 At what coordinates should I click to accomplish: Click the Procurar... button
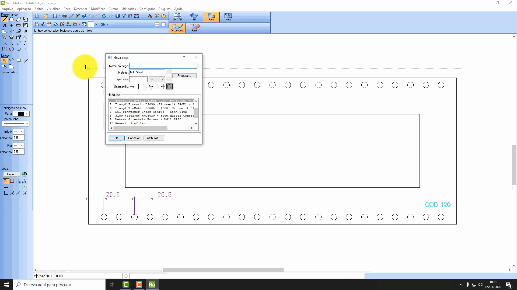(184, 76)
